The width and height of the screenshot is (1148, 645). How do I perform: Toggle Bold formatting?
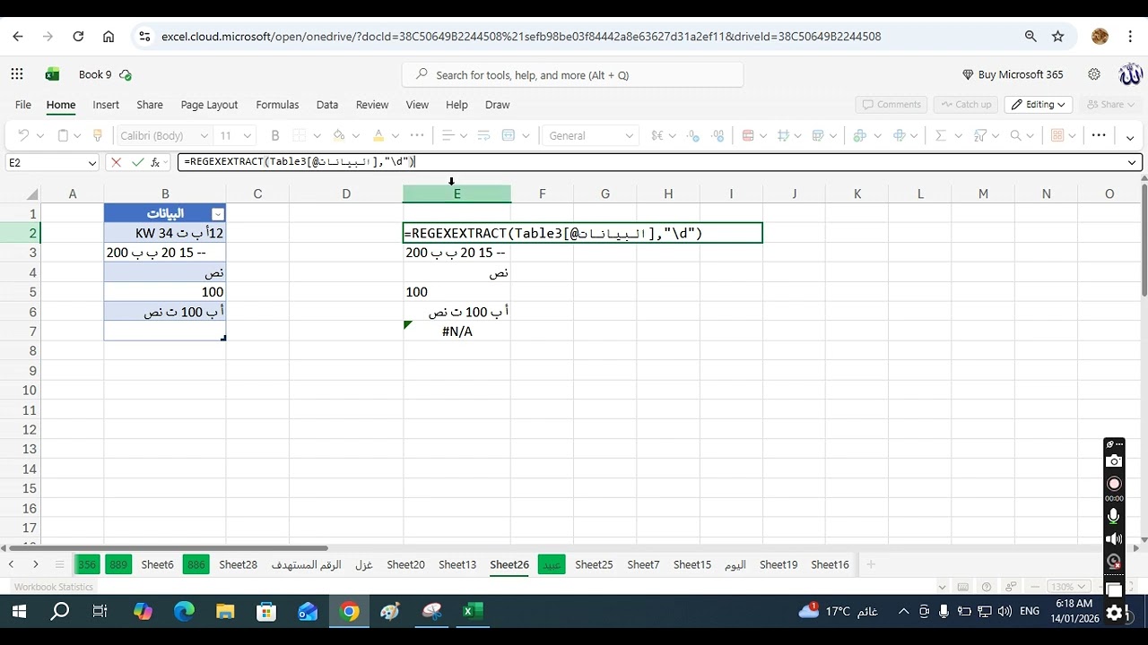click(x=275, y=135)
